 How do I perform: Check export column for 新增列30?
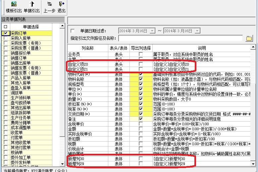[x=141, y=159]
